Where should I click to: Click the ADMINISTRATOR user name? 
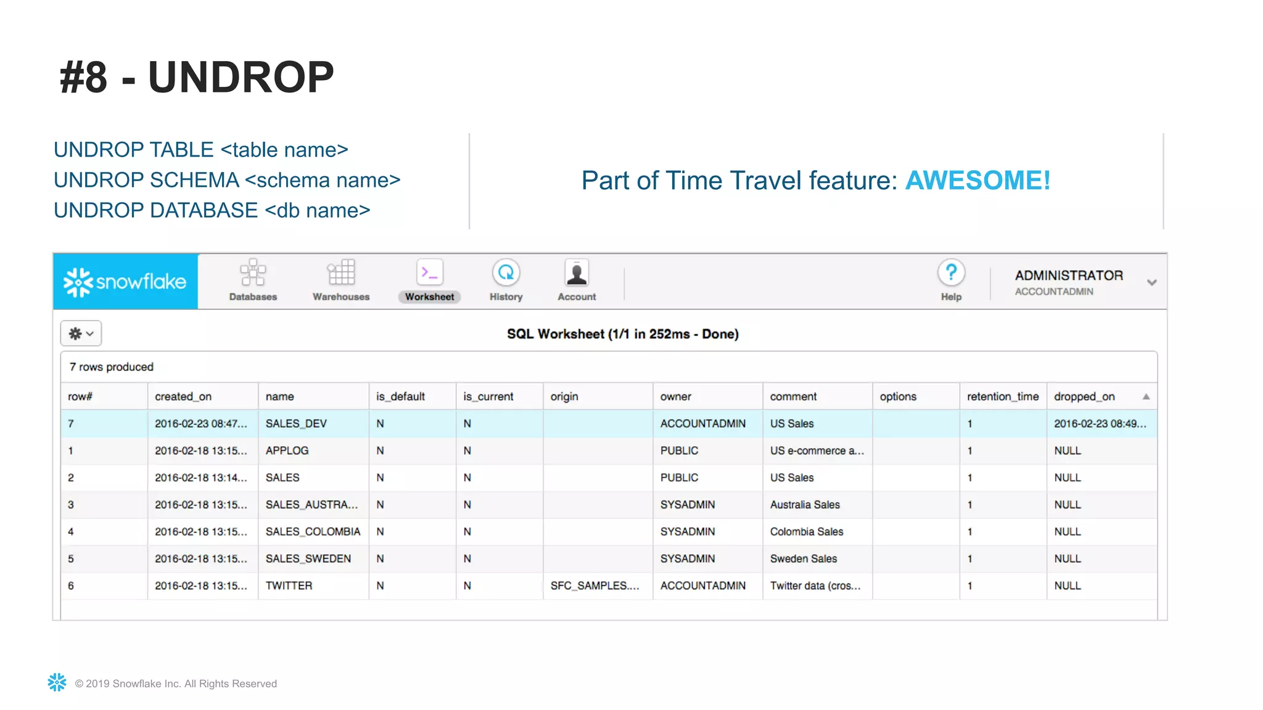(x=1069, y=275)
